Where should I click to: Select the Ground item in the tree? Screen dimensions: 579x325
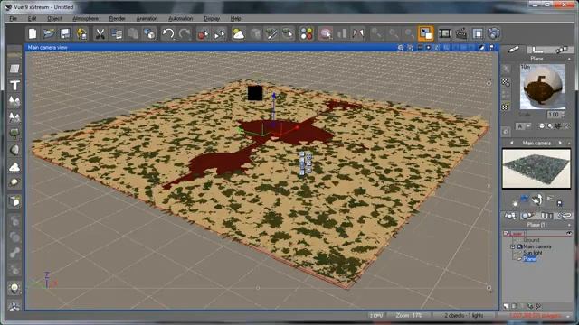(531, 240)
